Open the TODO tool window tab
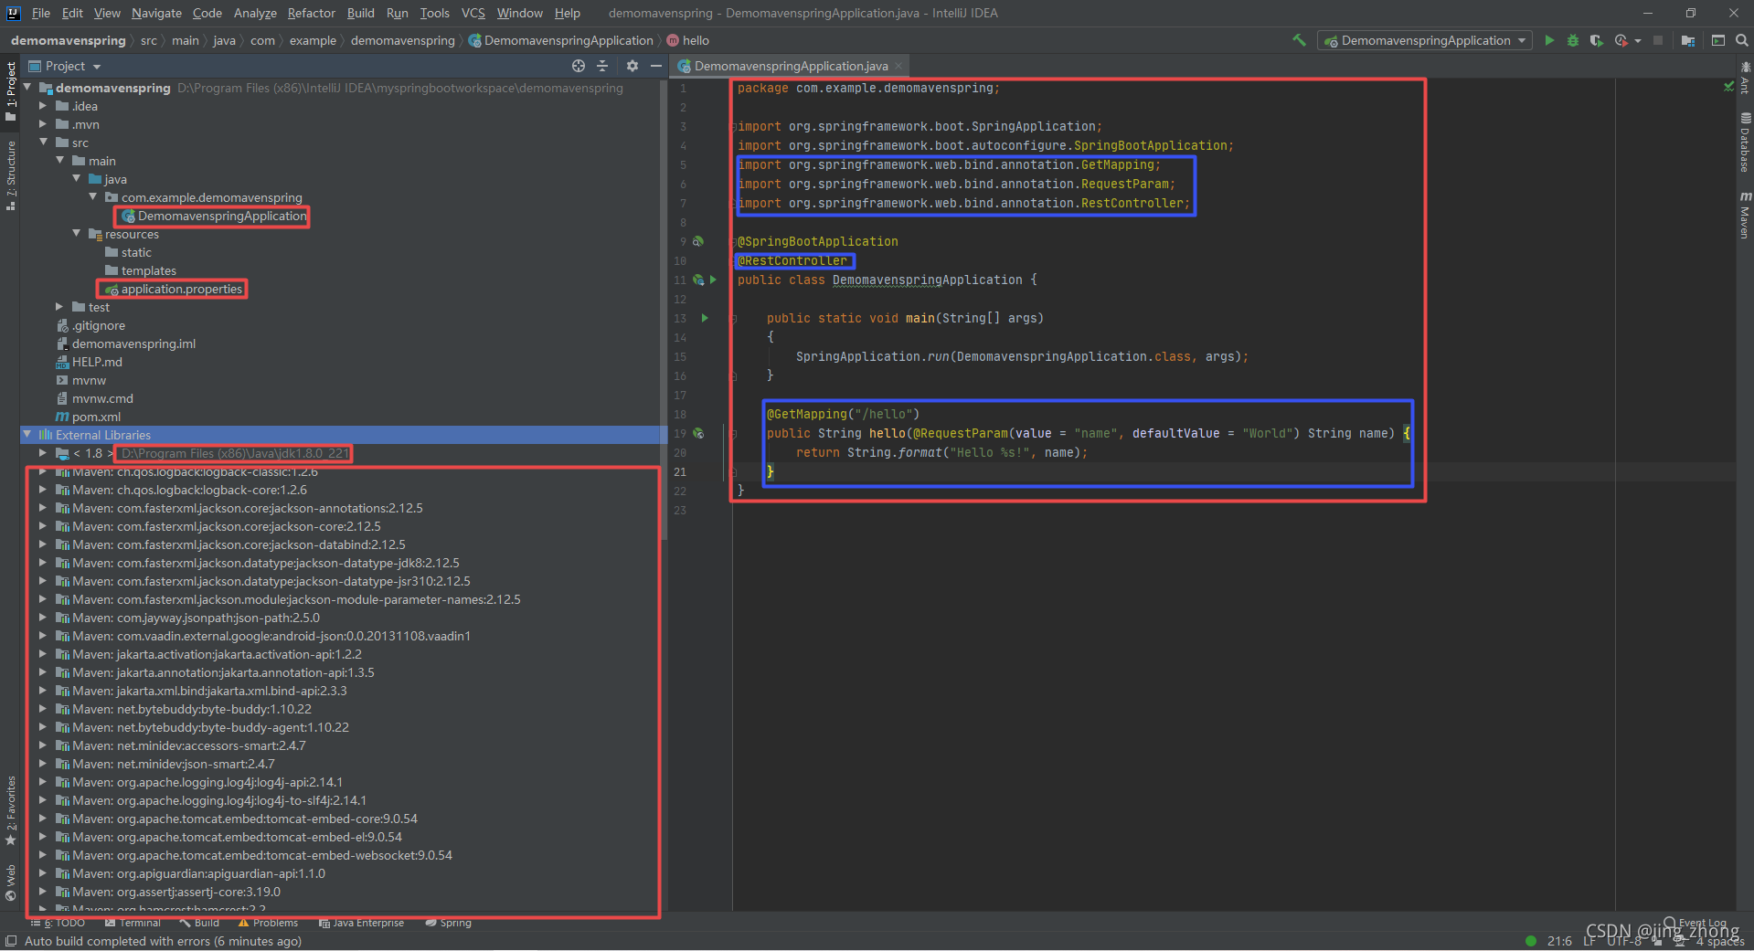Image resolution: width=1754 pixels, height=951 pixels. [x=58, y=923]
